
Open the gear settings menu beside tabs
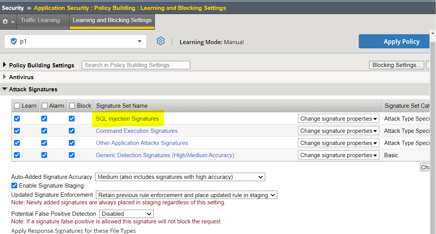pyautogui.click(x=8, y=22)
